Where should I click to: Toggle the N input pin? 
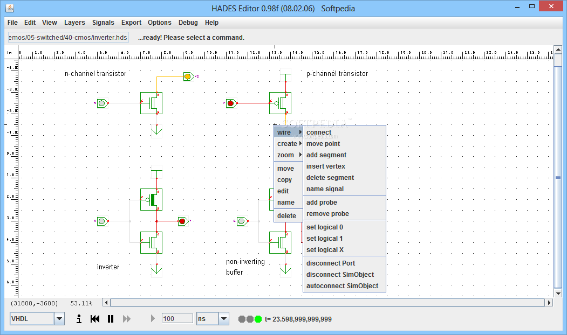[103, 103]
